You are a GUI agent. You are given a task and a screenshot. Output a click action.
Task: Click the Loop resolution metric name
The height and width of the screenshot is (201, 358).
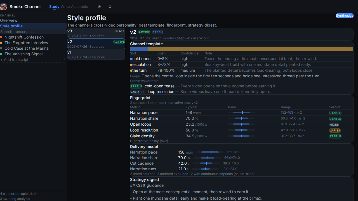tap(144, 130)
